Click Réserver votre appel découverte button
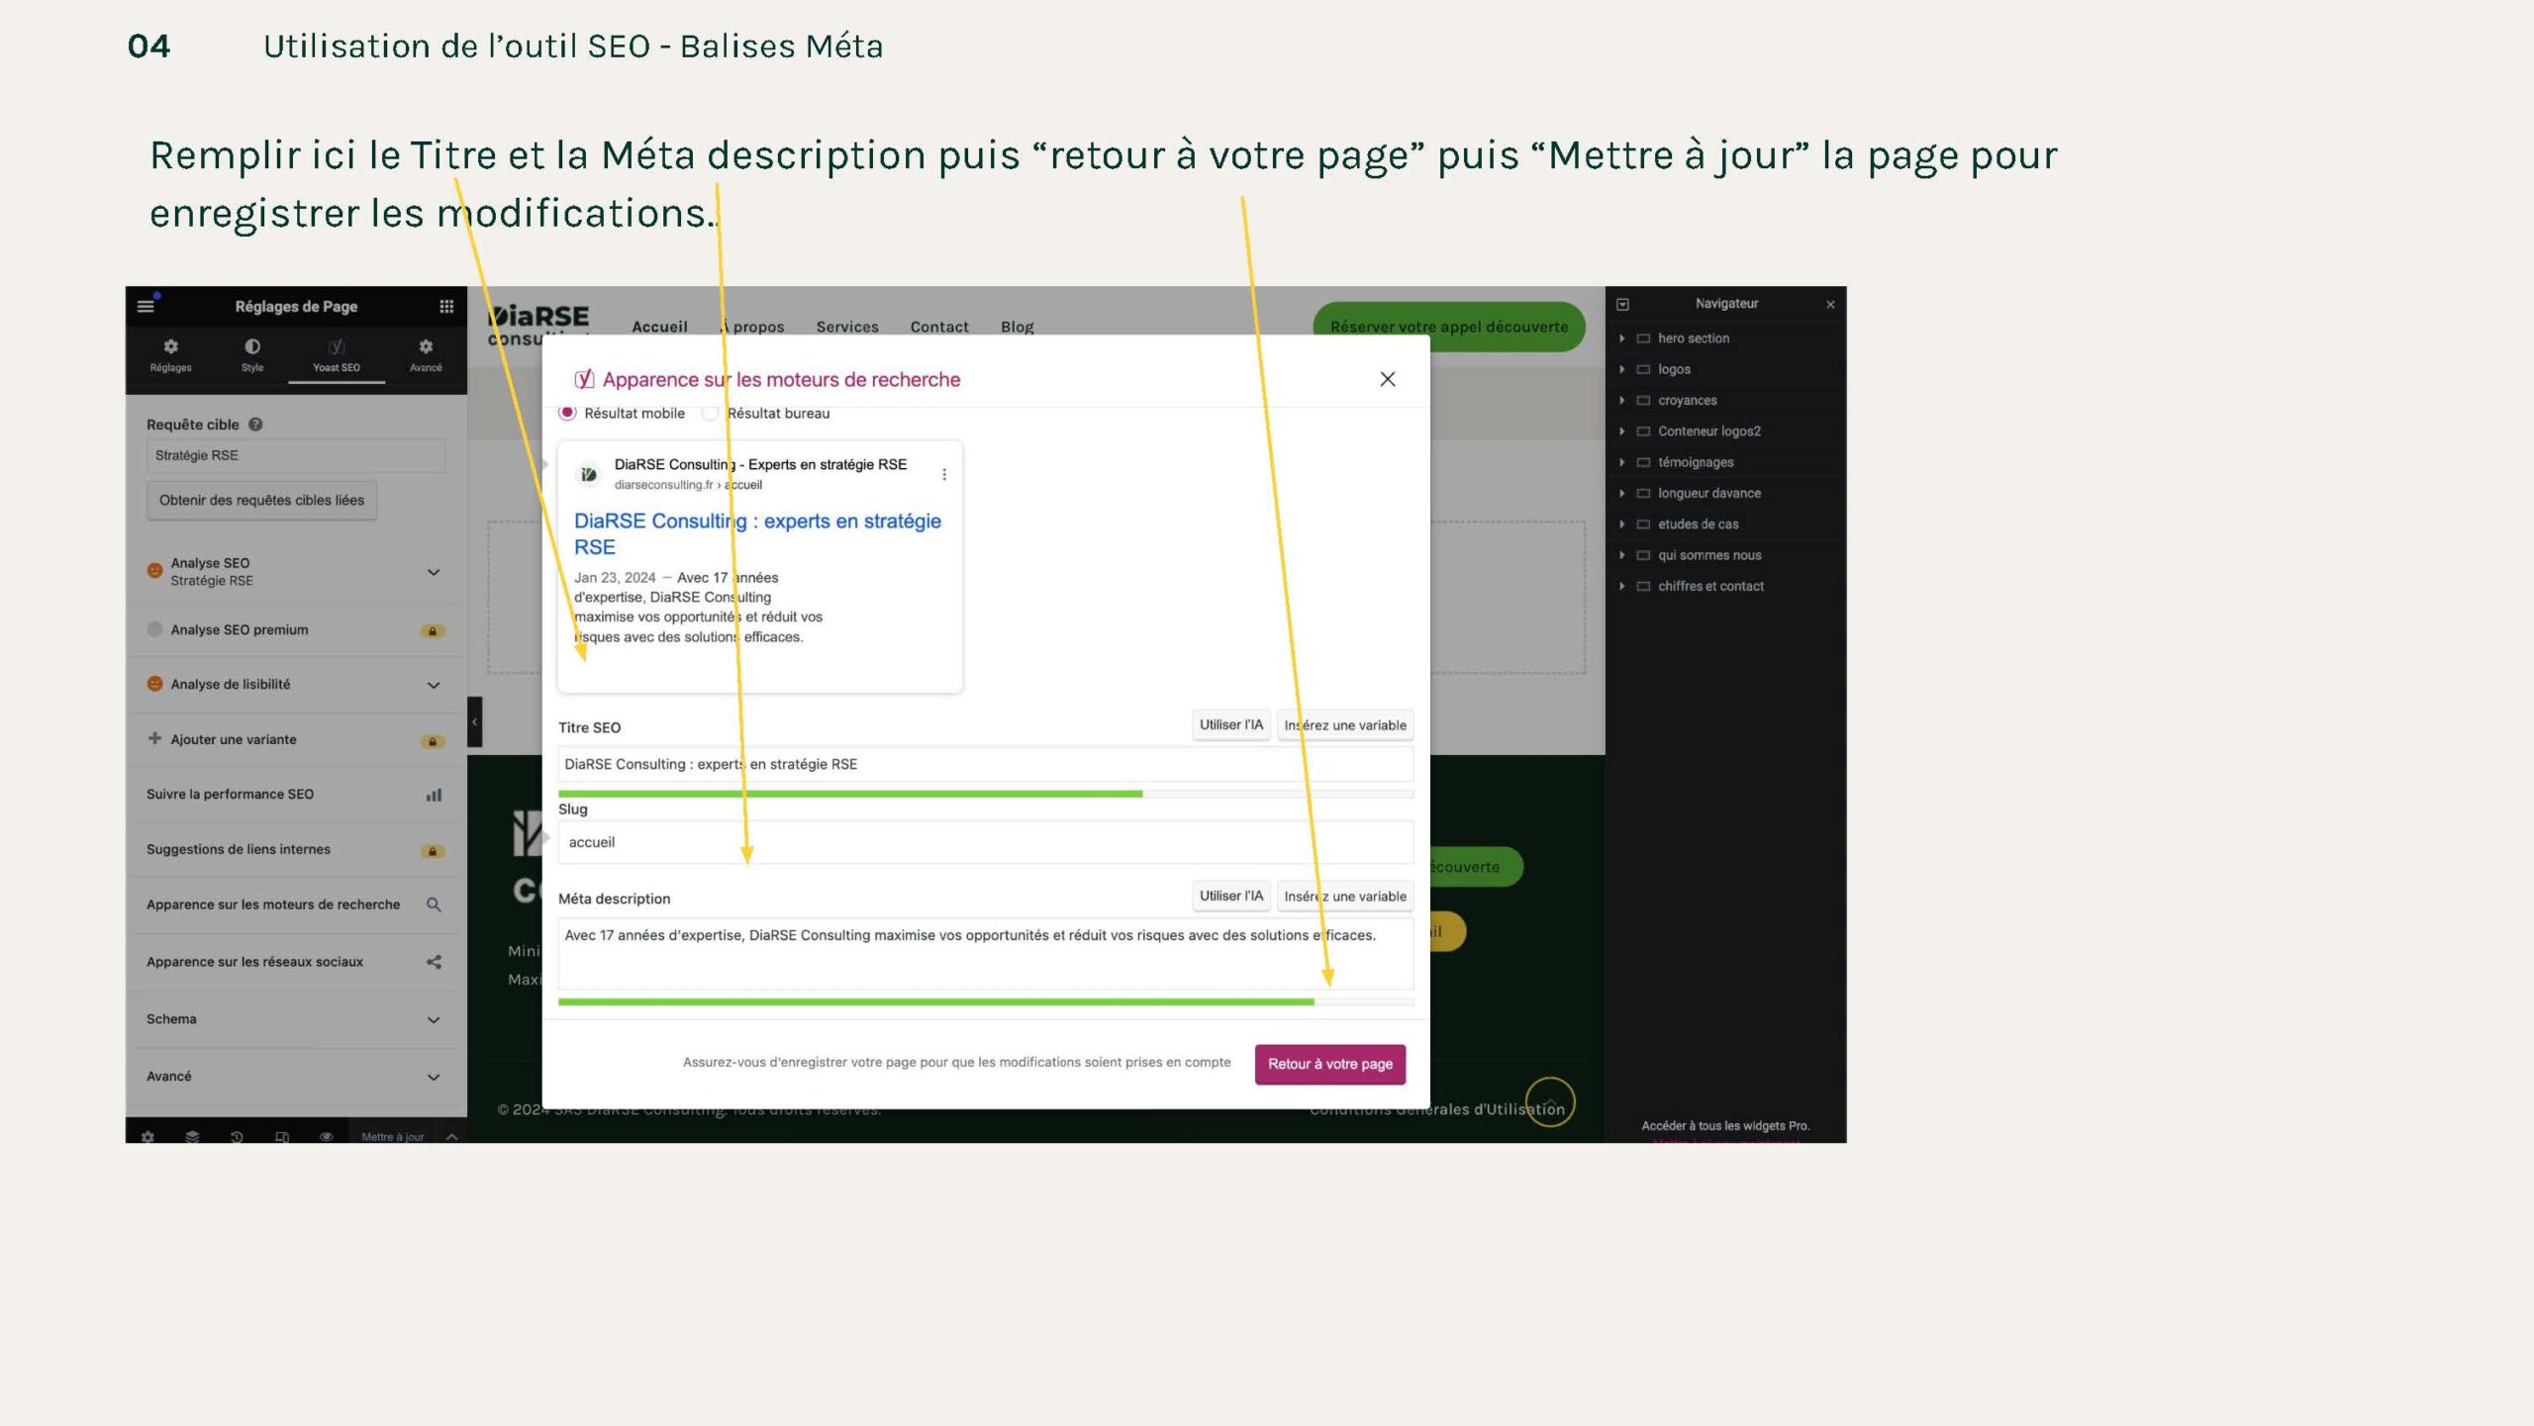2534x1426 pixels. (x=1449, y=327)
